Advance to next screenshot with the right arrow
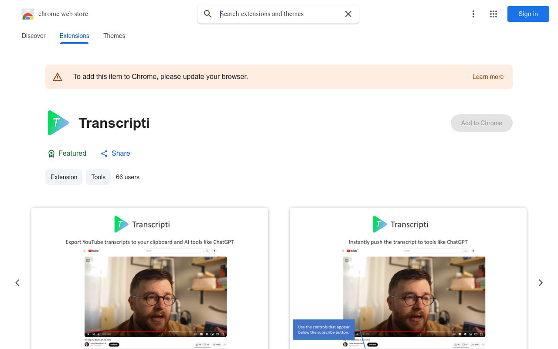This screenshot has height=349, width=558. pos(541,283)
